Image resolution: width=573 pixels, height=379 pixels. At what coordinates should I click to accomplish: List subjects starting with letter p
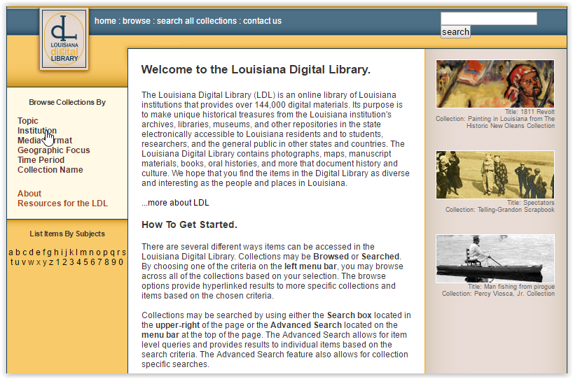pos(105,253)
